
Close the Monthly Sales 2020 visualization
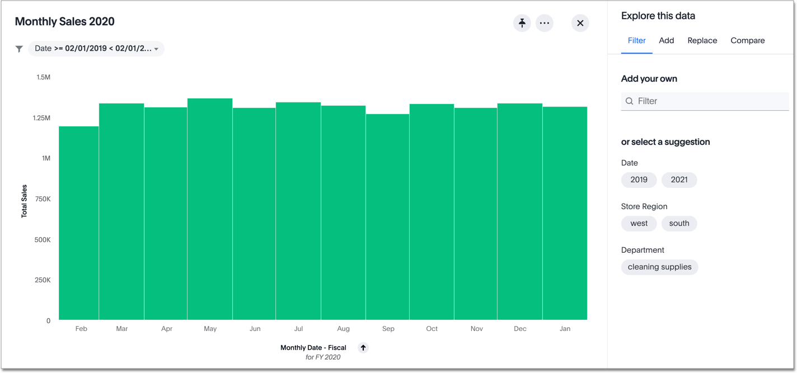[x=580, y=23]
